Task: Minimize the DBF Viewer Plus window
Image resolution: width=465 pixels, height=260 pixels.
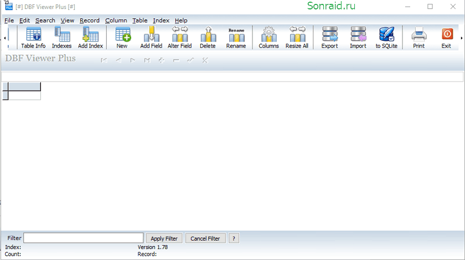Action: (408, 7)
